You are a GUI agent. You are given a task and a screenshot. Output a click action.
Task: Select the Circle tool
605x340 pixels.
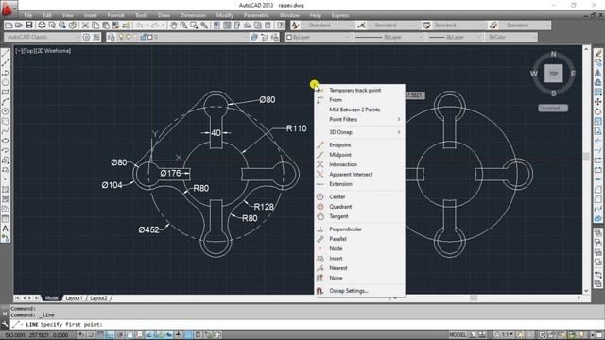click(x=6, y=111)
